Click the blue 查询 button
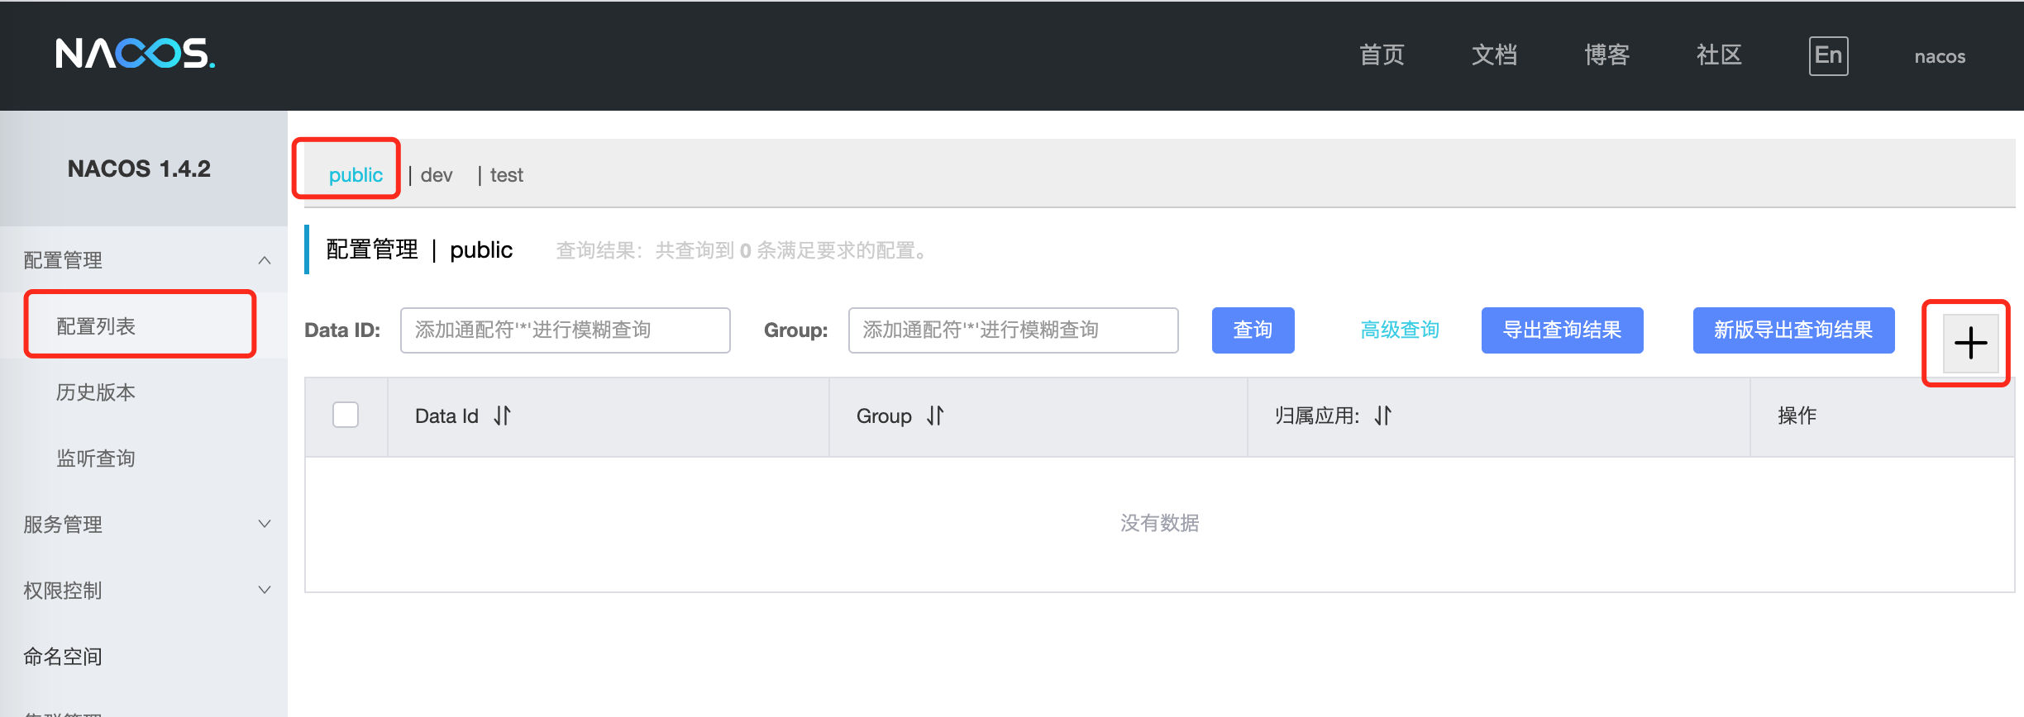The width and height of the screenshot is (2024, 717). coord(1253,330)
